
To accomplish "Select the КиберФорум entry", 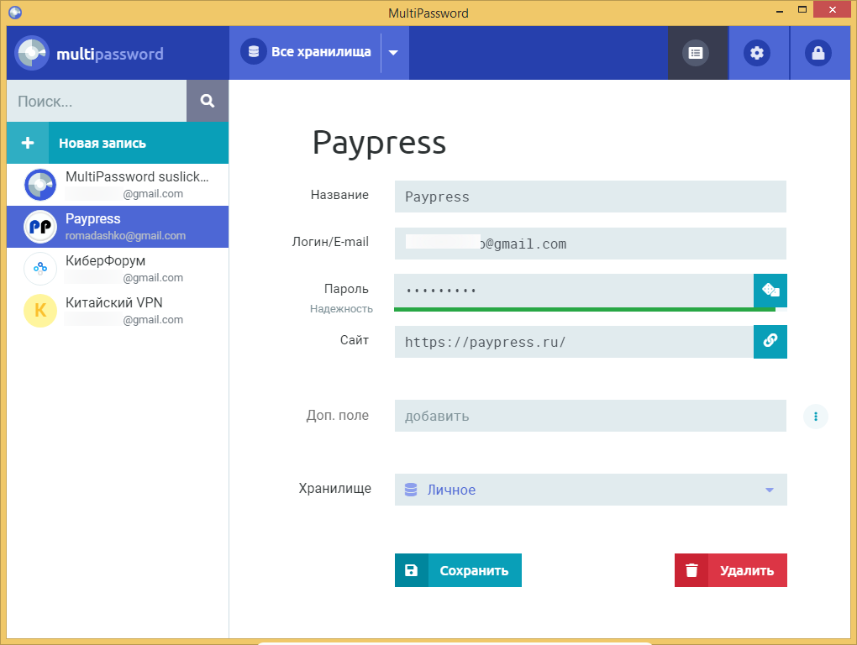I will (x=118, y=268).
